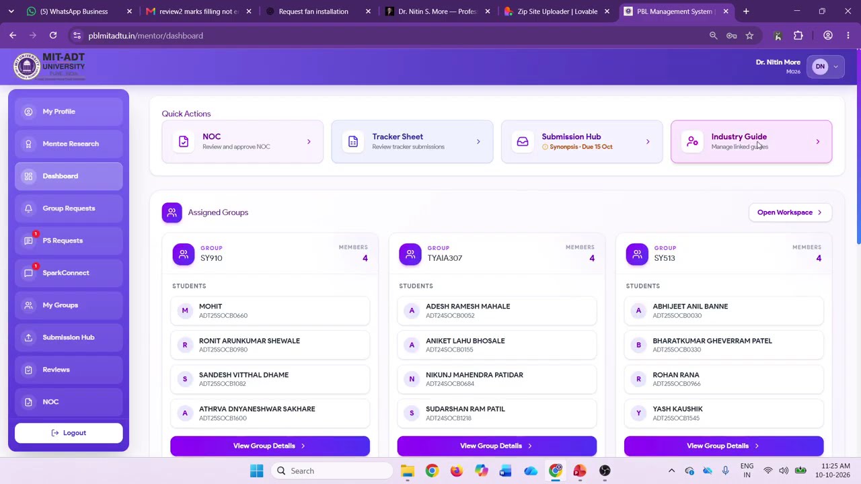
Task: Click chevron on Submission Hub card
Action: 648,142
